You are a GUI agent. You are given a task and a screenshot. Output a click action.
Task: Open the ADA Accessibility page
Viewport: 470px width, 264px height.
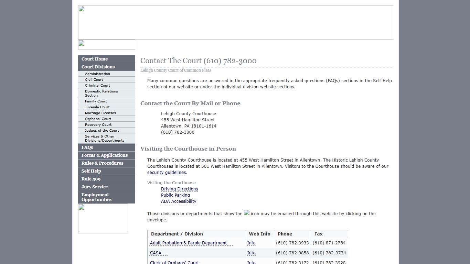coord(179,201)
